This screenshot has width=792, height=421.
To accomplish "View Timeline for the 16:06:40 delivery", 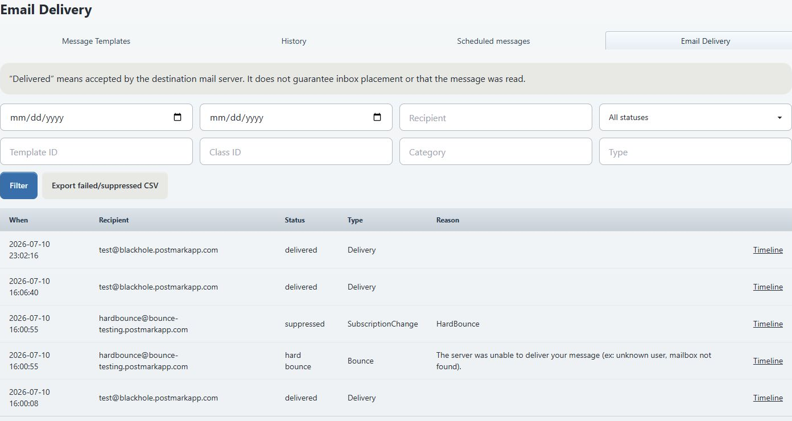I will [768, 287].
